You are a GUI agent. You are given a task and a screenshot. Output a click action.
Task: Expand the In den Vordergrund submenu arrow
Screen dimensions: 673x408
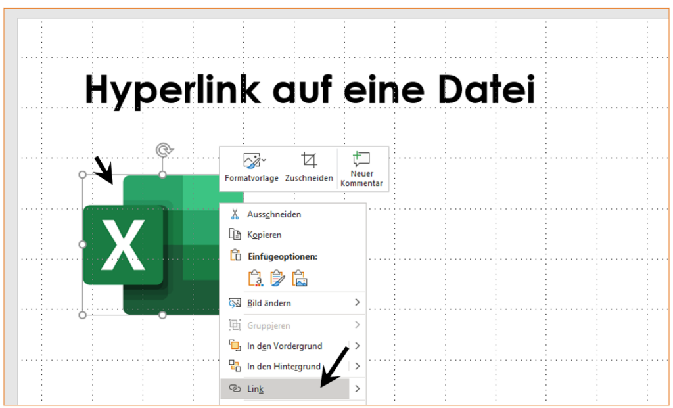[x=358, y=346]
